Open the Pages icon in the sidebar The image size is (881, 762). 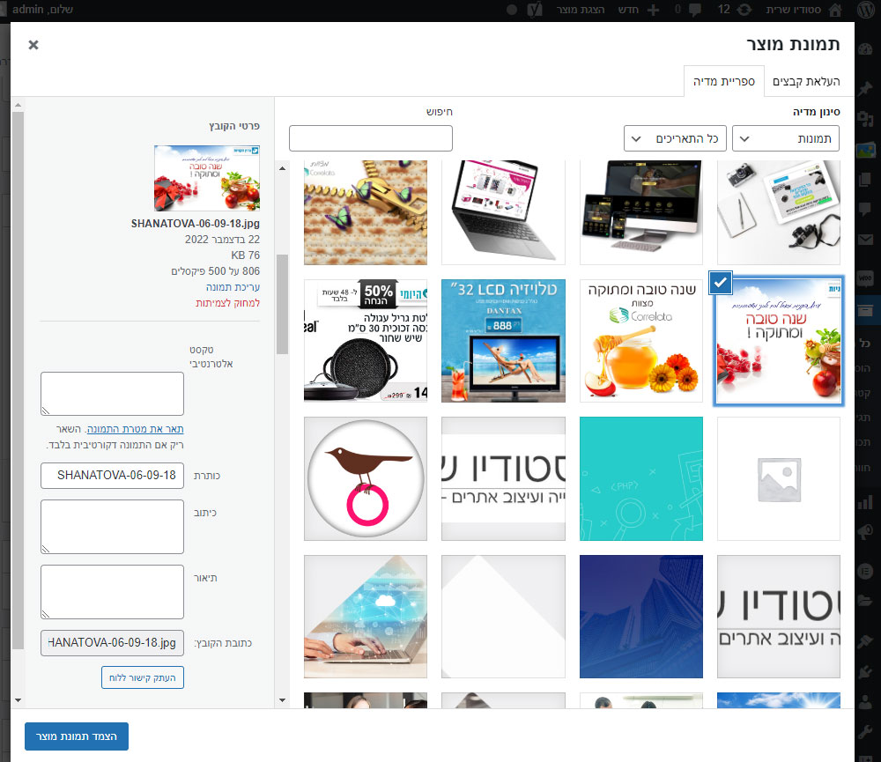(x=865, y=180)
